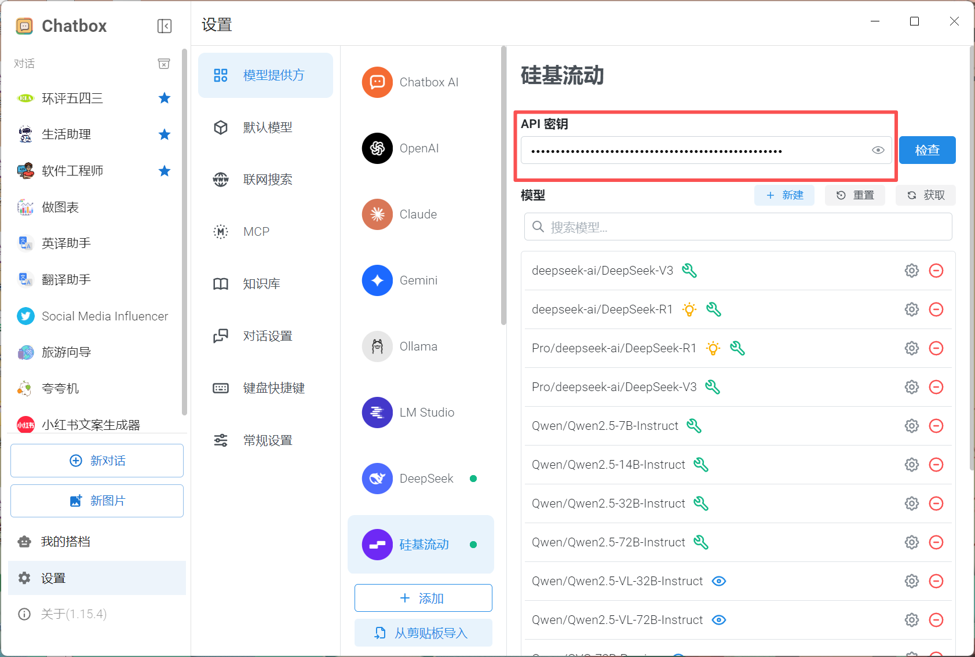Show the API key with eye icon
975x657 pixels.
point(878,151)
